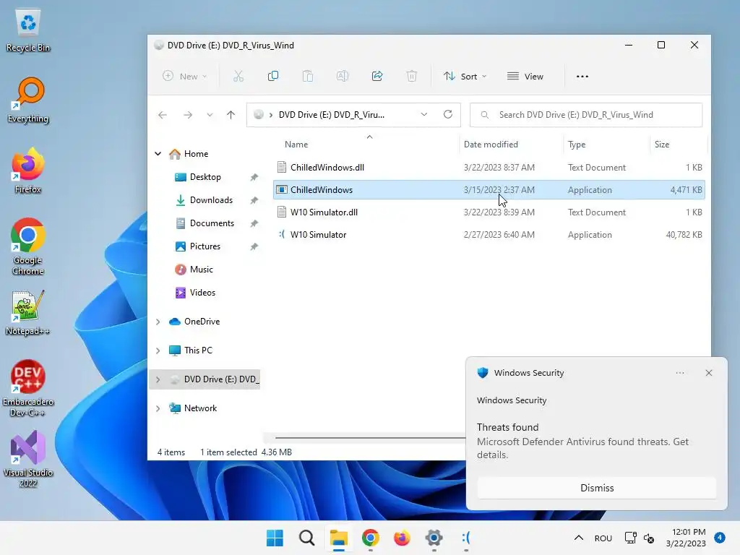
Task: Click Chrome icon on taskbar
Action: coord(371,538)
